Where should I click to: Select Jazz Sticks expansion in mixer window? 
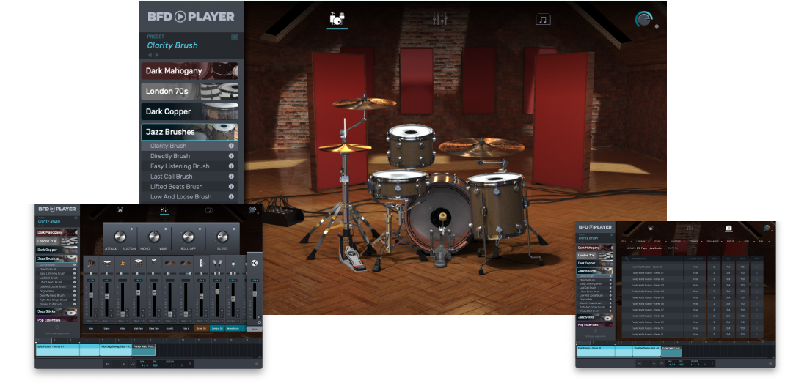point(56,311)
